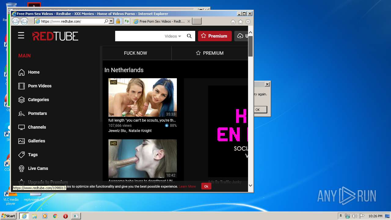Expand the address bar autocomplete dropdown arrow

point(111,21)
